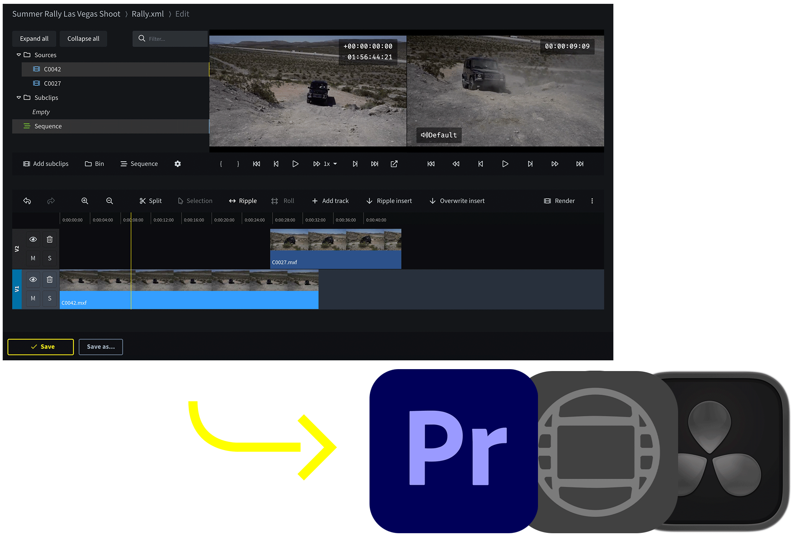
Task: Select the C0027.mxf clip on track V2
Action: point(336,249)
